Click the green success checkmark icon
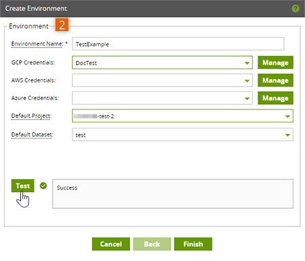Viewport: 305px width, 261px height. (43, 186)
